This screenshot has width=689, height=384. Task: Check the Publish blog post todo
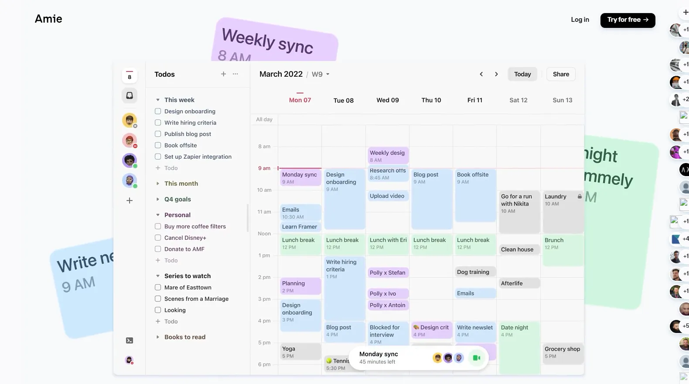coord(158,134)
